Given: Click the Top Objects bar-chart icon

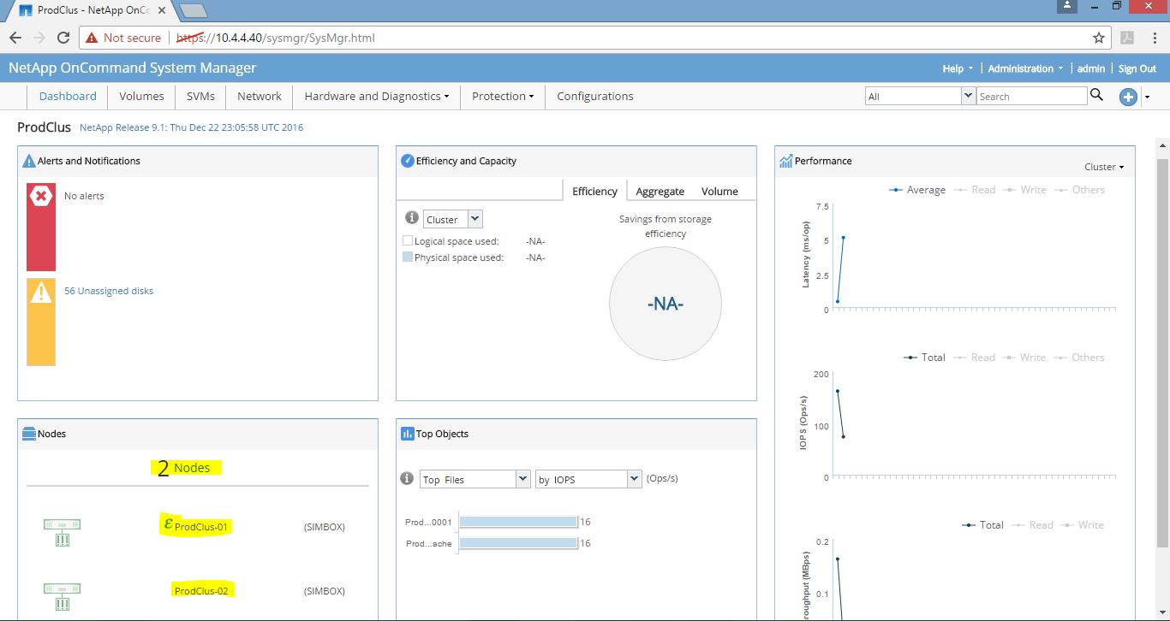Looking at the screenshot, I should coord(407,434).
